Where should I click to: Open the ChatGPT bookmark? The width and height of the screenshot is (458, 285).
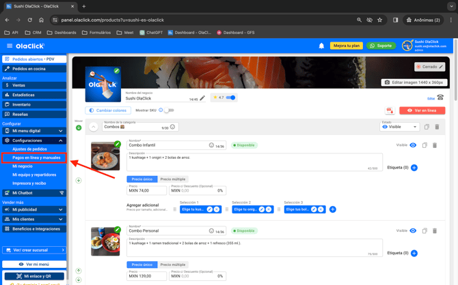[151, 33]
